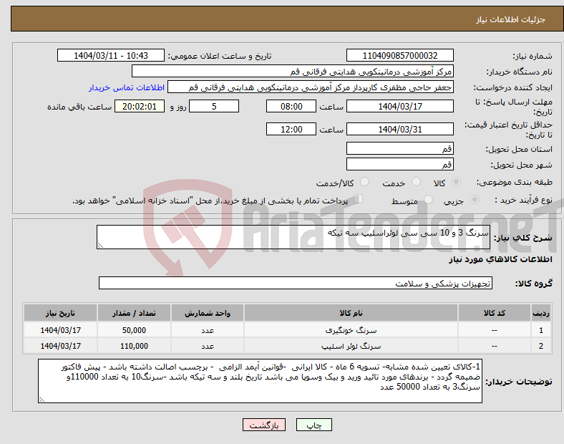Click the remaining time 20:02:01 field
564x444 pixels.
pyautogui.click(x=140, y=106)
